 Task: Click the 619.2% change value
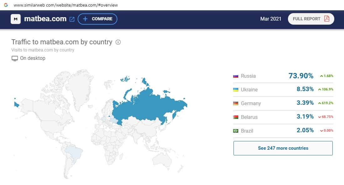tap(327, 103)
